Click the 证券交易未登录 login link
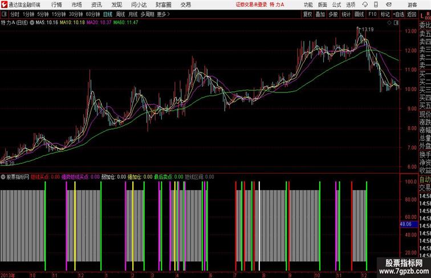 point(251,5)
